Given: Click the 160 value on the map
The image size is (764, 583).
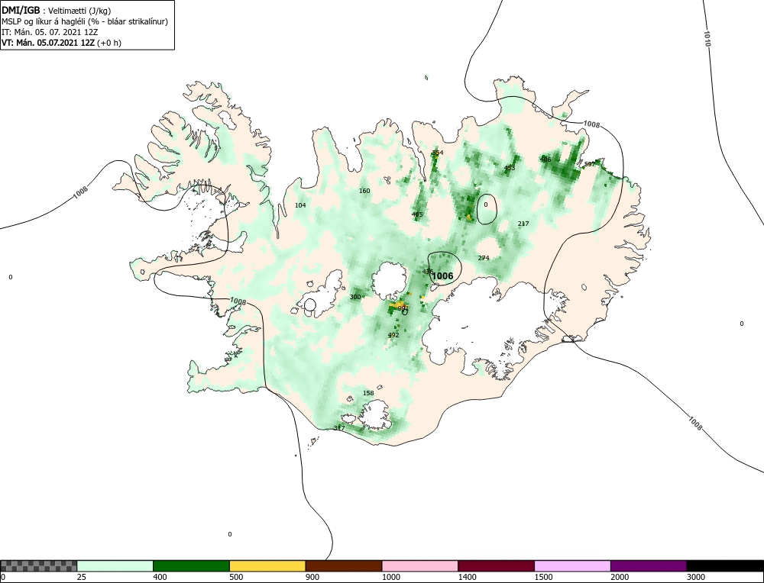Looking at the screenshot, I should click(x=364, y=191).
